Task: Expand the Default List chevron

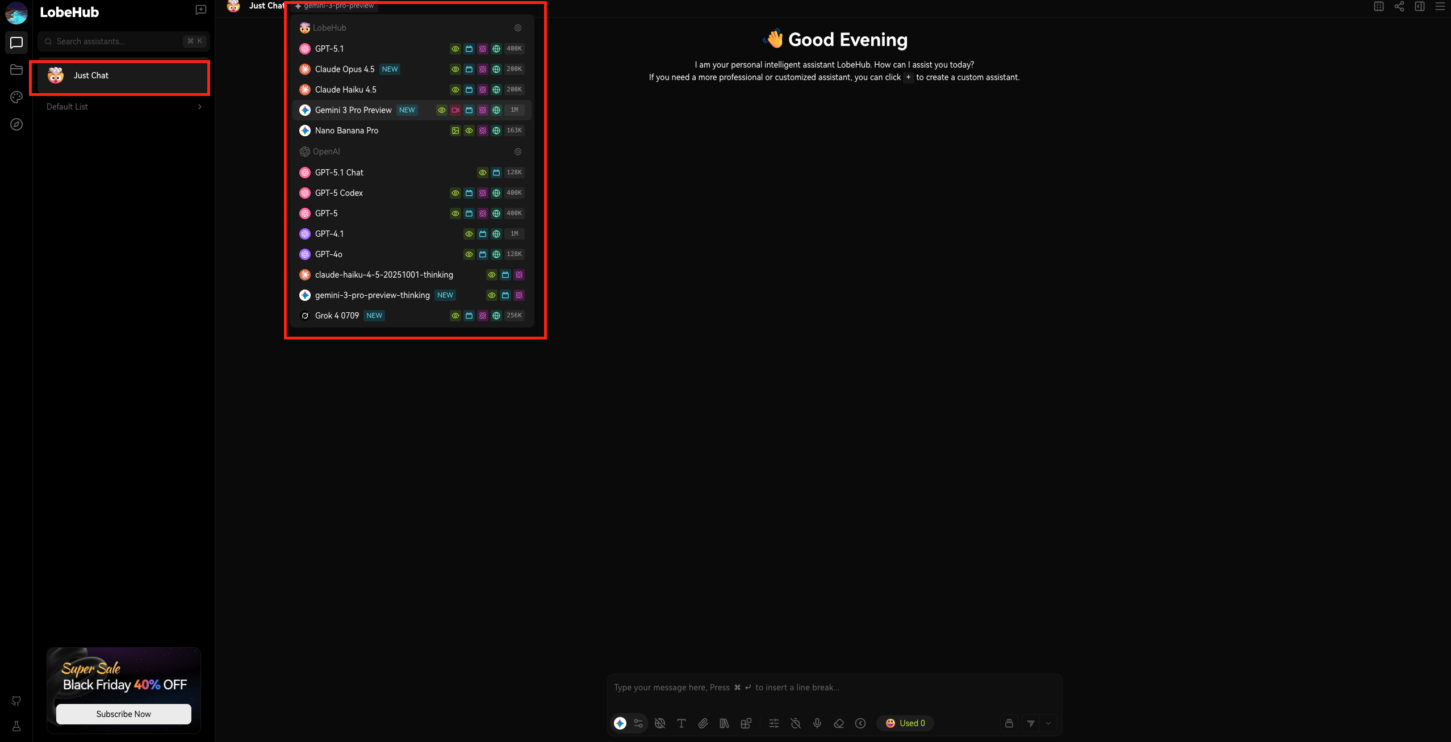Action: coord(199,107)
